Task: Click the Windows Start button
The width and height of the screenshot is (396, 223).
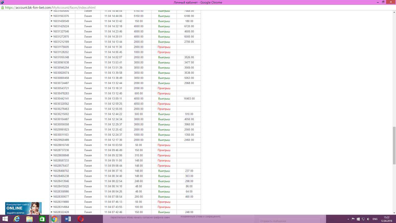Action: click(x=5, y=219)
